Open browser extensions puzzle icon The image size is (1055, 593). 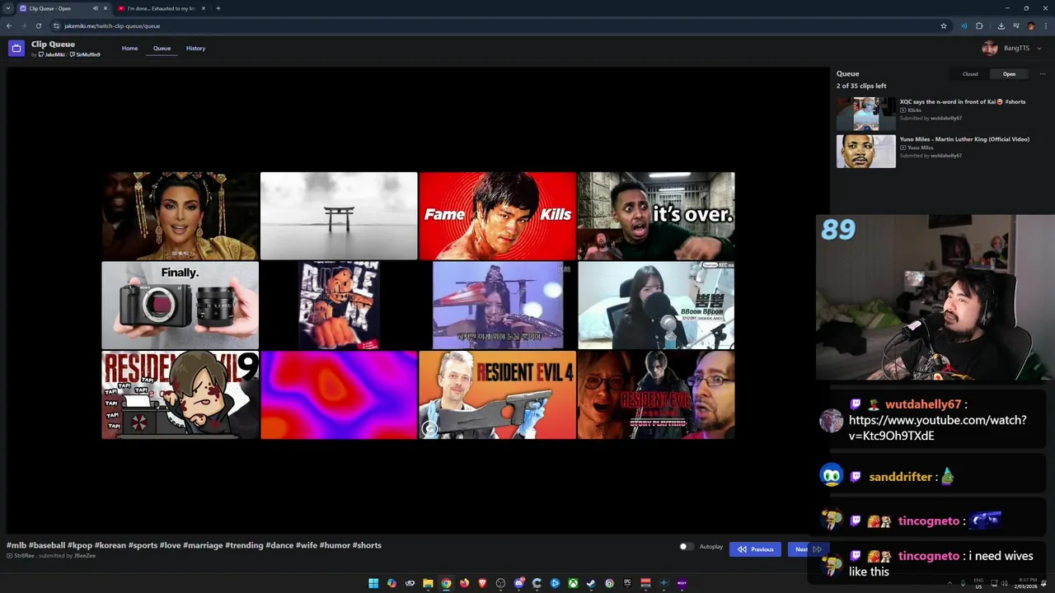click(979, 26)
